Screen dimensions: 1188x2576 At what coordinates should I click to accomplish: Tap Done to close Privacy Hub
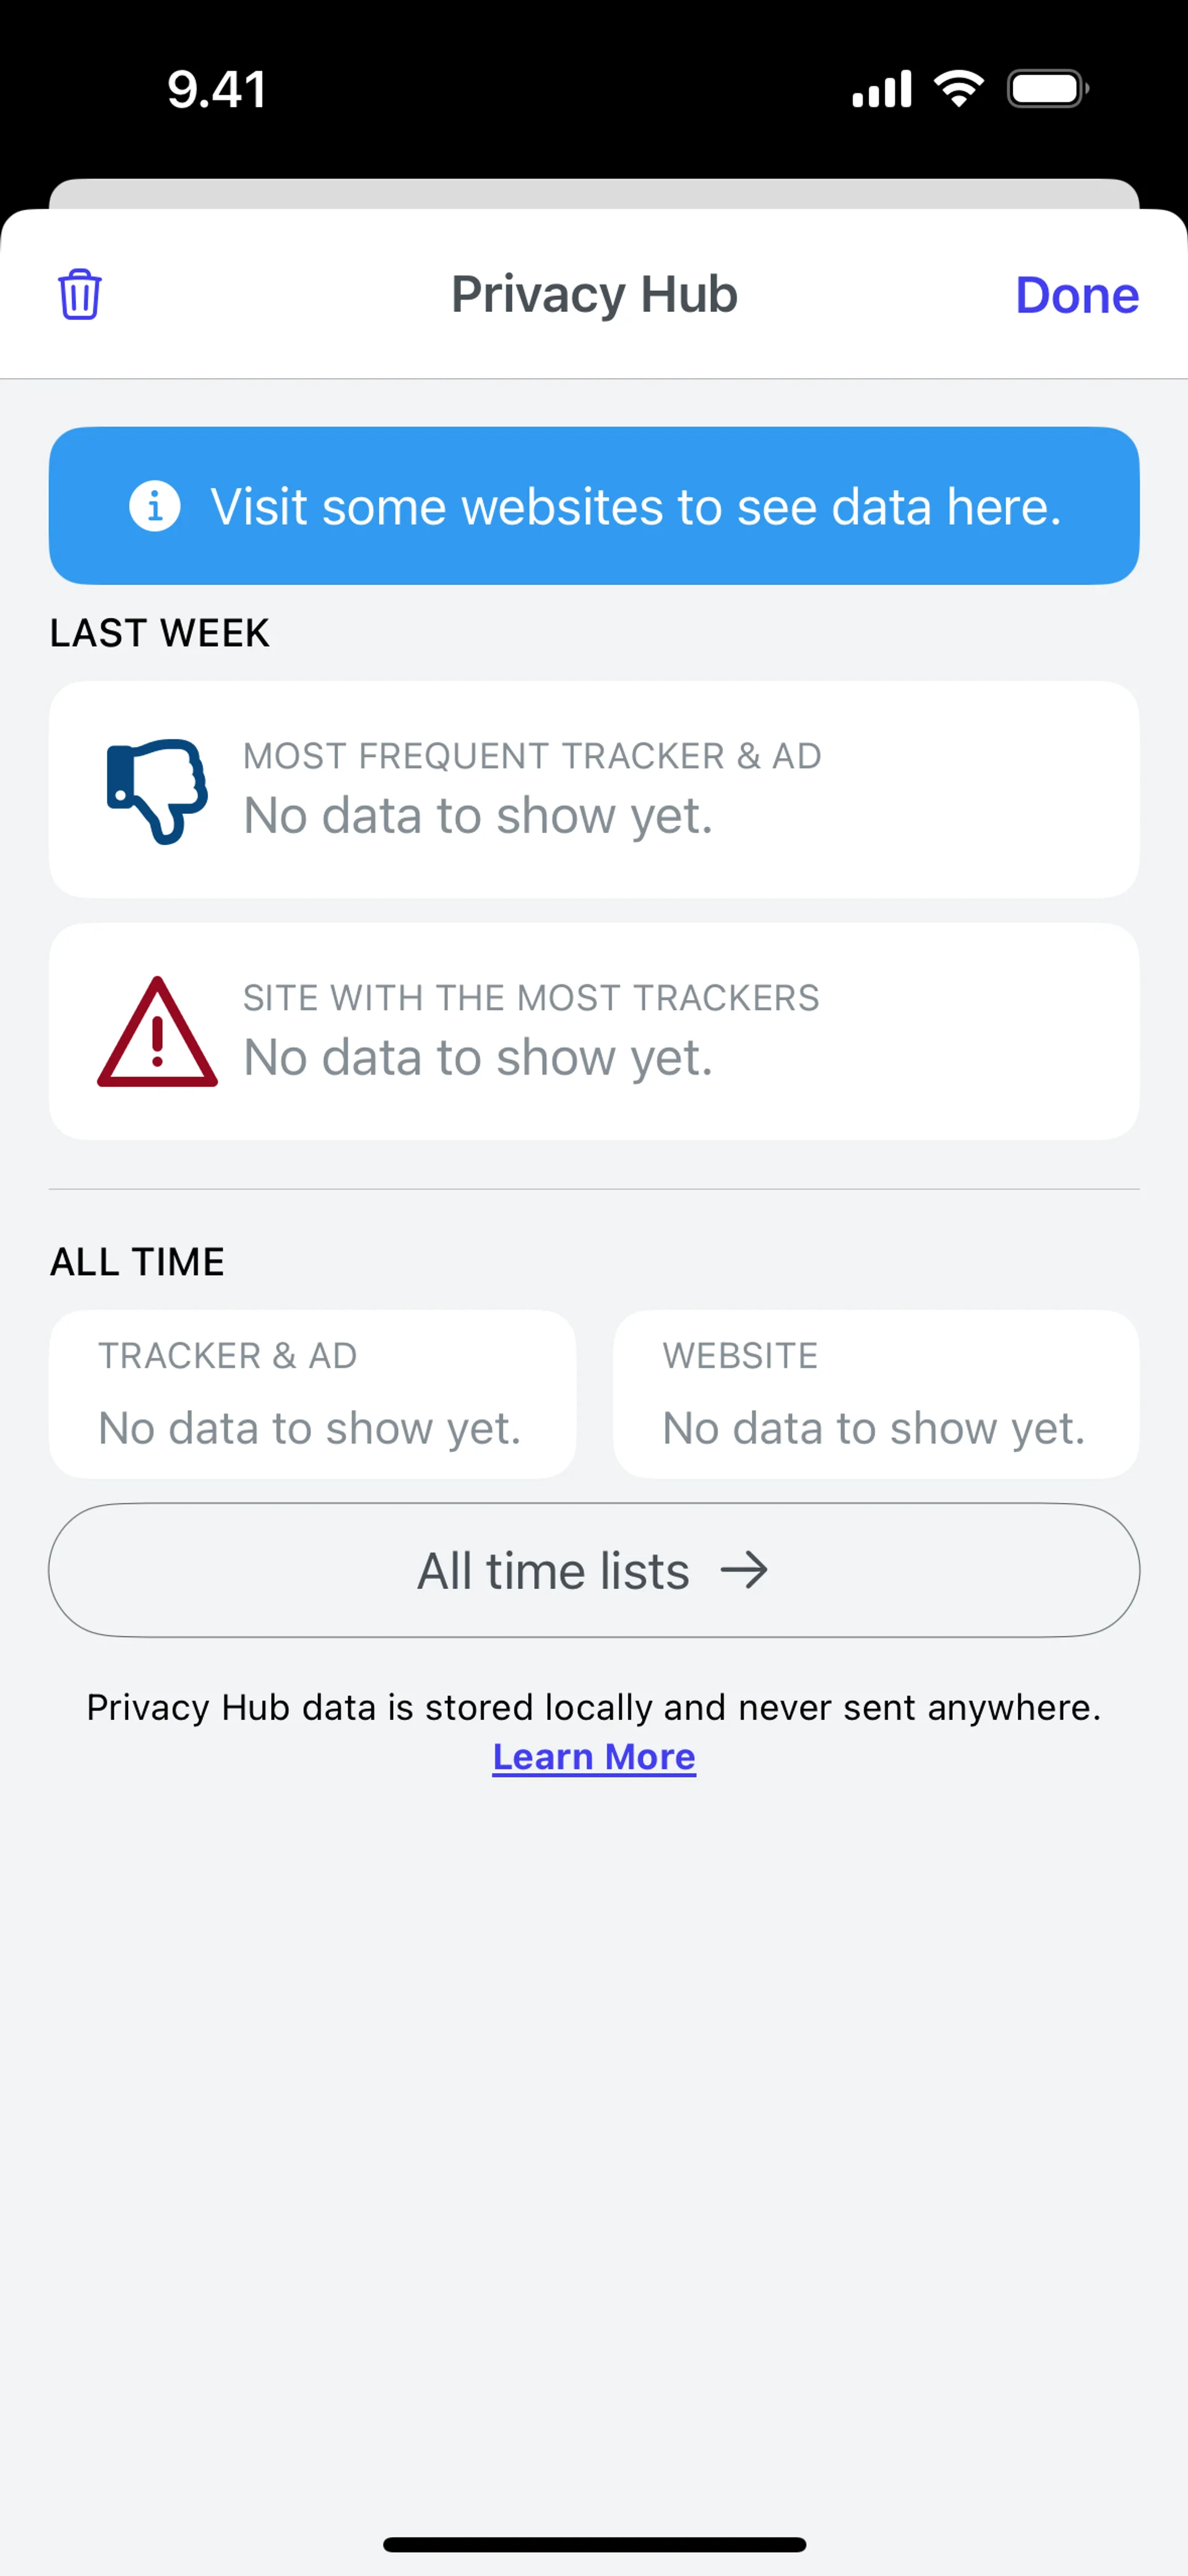[x=1077, y=295]
